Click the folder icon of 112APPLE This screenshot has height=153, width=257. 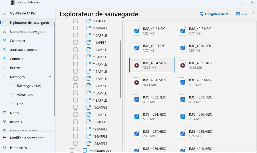(x=89, y=50)
